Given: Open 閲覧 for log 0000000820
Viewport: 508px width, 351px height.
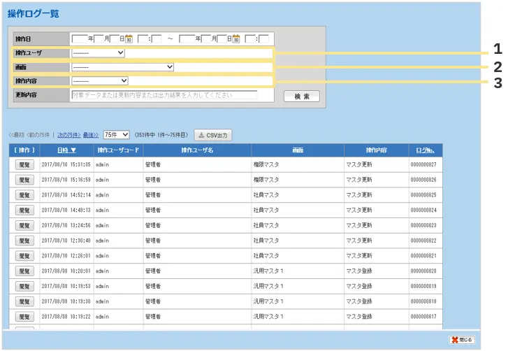Looking at the screenshot, I should 24,271.
